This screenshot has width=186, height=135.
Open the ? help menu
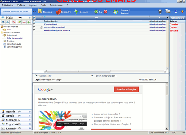[67, 5]
